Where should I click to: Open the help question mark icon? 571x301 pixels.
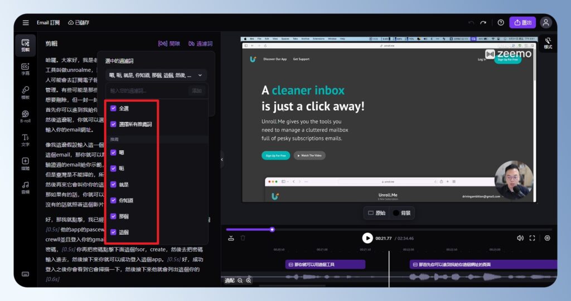click(x=501, y=23)
